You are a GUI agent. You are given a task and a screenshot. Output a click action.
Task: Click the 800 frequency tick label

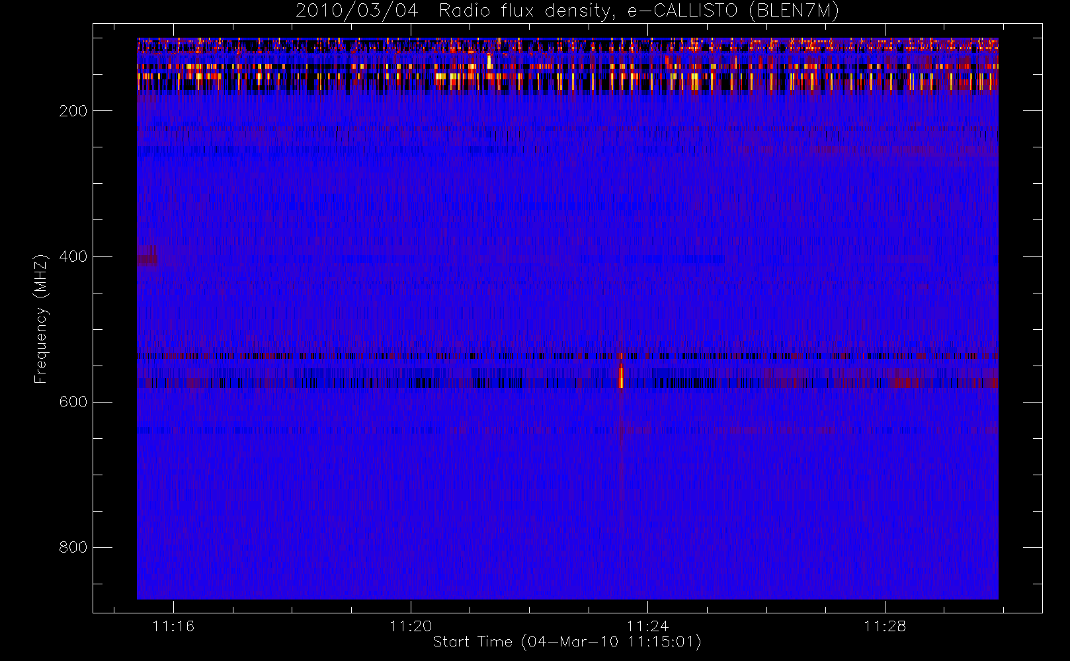[73, 547]
